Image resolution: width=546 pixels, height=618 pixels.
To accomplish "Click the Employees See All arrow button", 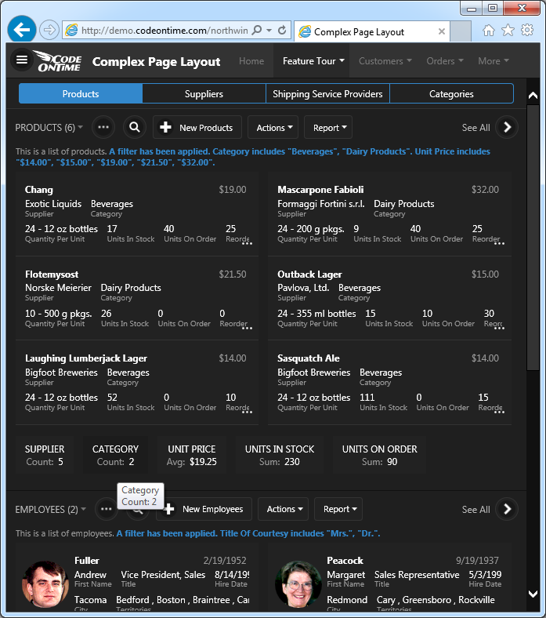I will [507, 509].
